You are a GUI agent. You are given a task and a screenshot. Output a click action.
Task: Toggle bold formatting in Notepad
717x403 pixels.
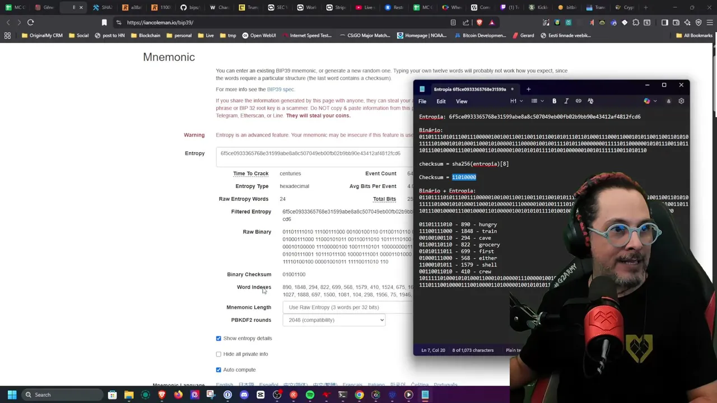[554, 101]
